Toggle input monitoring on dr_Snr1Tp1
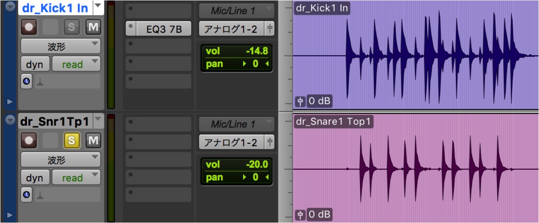Image resolution: width=539 pixels, height=223 pixels. click(50, 141)
